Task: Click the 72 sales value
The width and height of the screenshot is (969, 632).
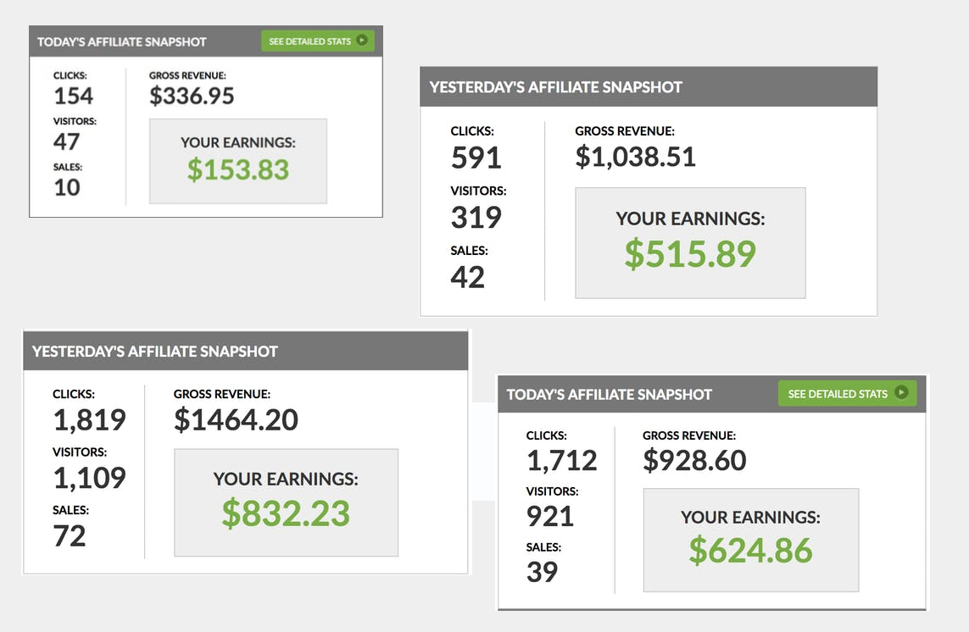Action: [70, 535]
